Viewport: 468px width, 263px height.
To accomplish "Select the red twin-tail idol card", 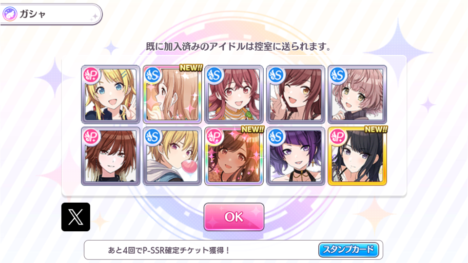I will (234, 94).
